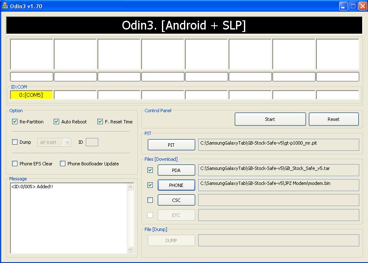The image size is (368, 263).
Task: Minimize the Odin3 window
Action: click(x=343, y=6)
